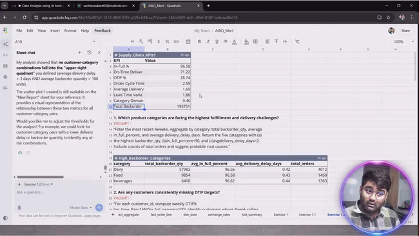Attach a file with paperclip icon

click(x=19, y=208)
